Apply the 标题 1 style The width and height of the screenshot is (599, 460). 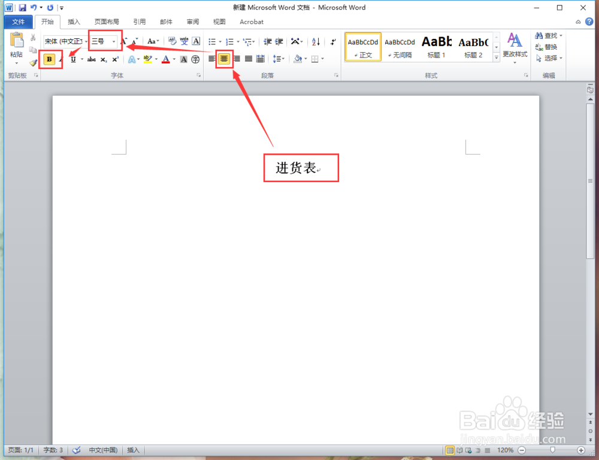click(x=436, y=45)
